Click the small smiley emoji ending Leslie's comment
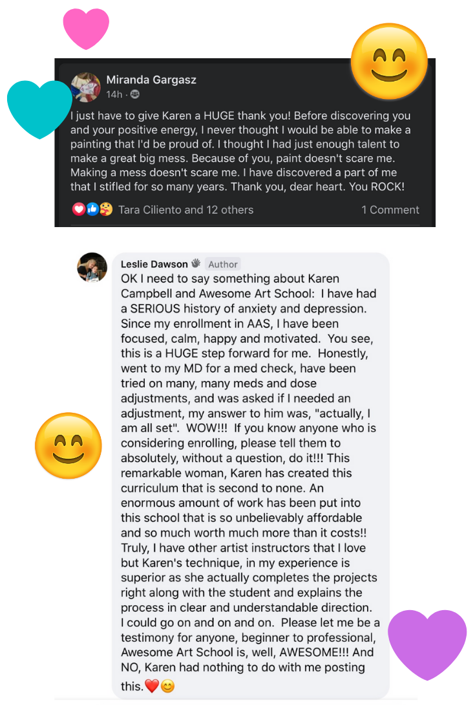 (167, 686)
